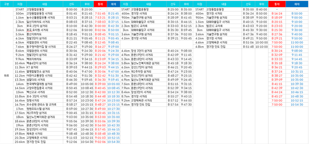Select the 풍산지하차도 cell
309x144 pixels.
coord(45,34)
